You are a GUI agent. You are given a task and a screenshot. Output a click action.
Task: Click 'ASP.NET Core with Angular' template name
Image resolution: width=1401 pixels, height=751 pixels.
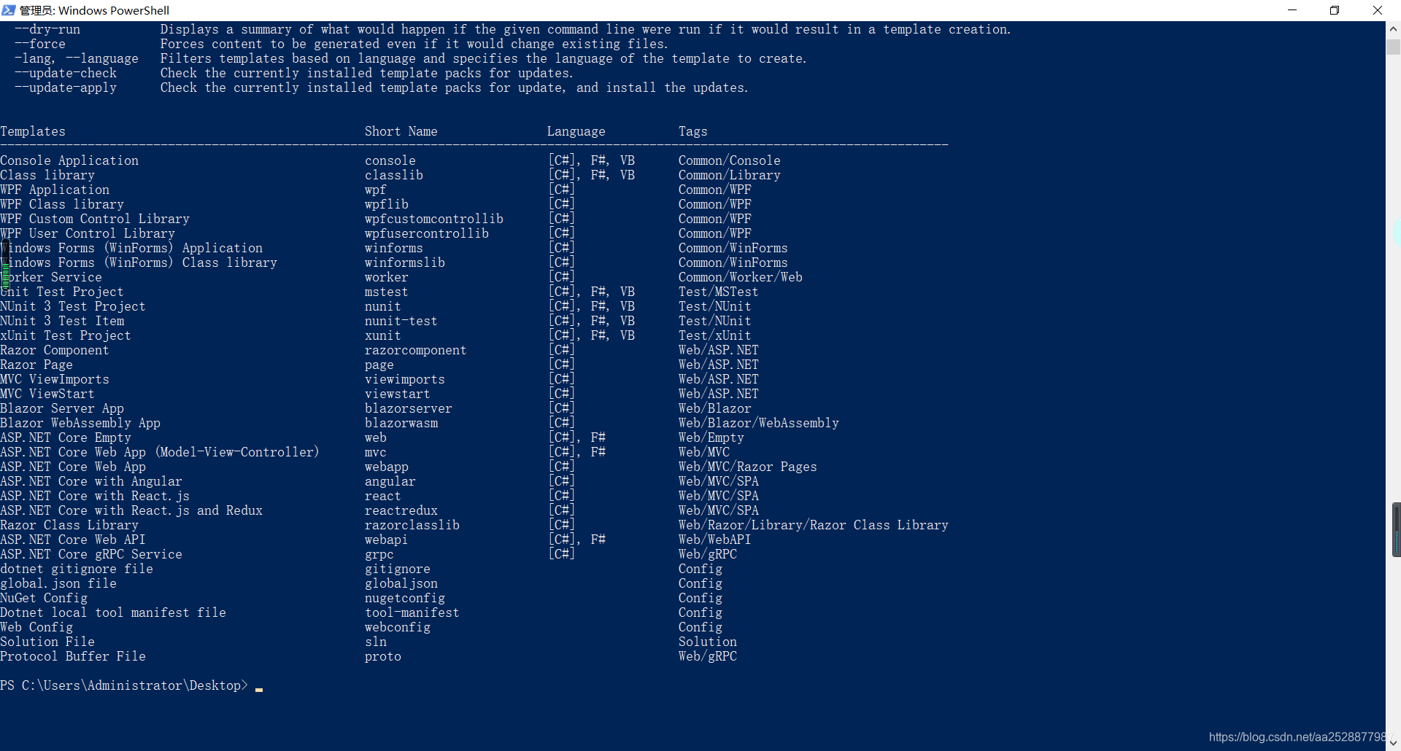pyautogui.click(x=91, y=481)
